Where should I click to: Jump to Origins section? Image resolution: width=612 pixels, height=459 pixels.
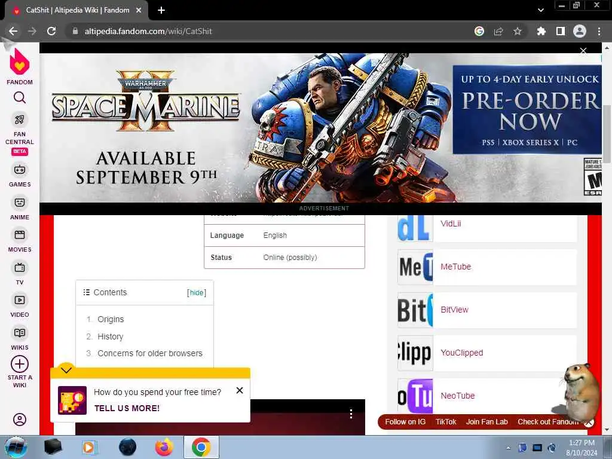click(111, 319)
